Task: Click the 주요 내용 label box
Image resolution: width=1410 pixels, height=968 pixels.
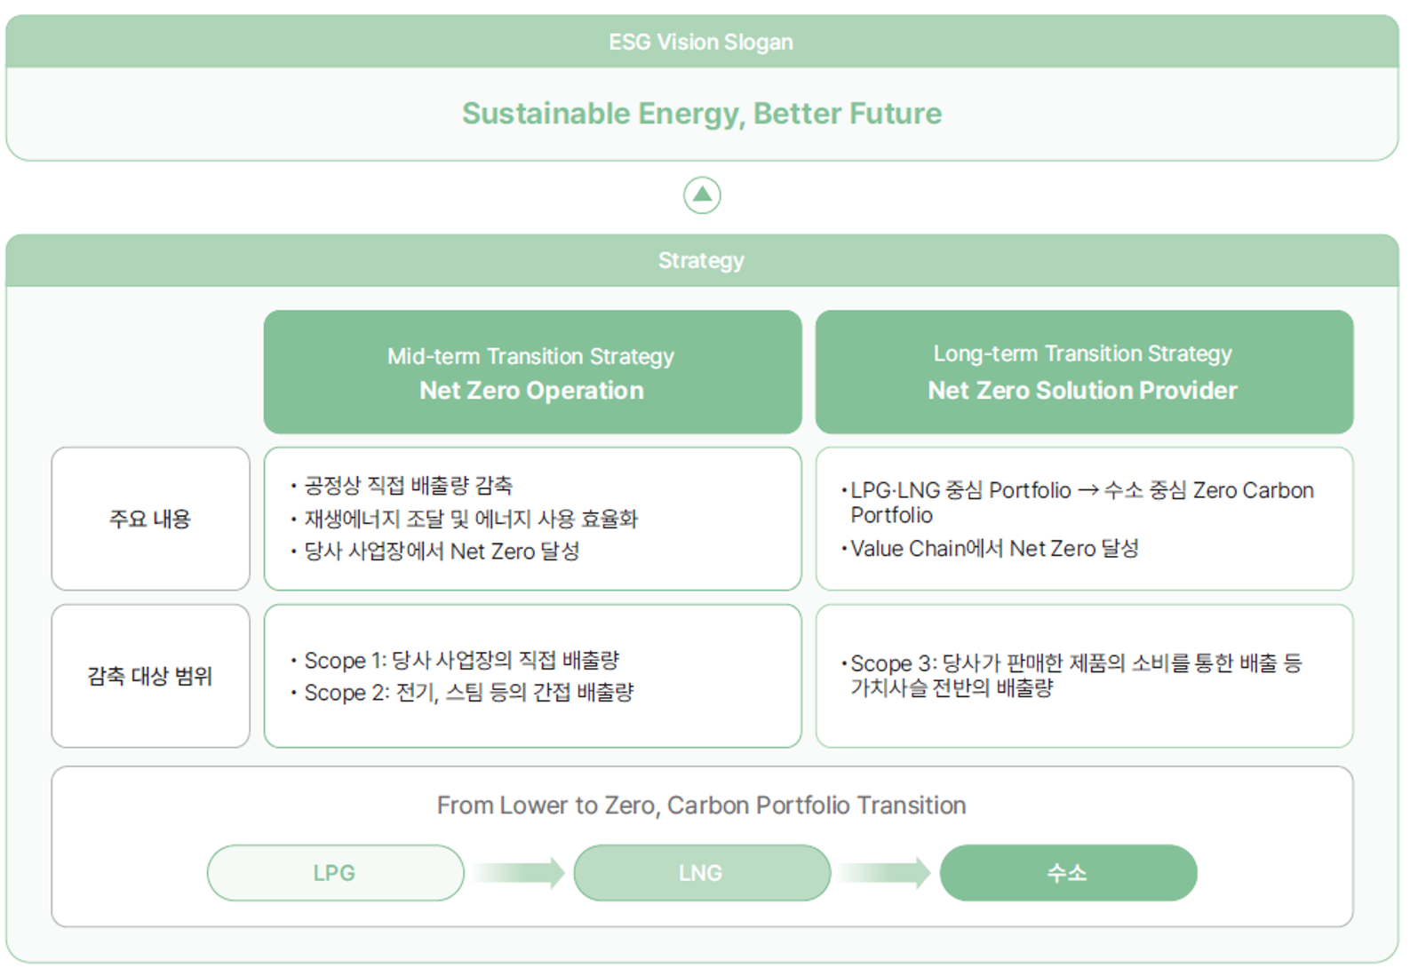Action: pyautogui.click(x=150, y=519)
